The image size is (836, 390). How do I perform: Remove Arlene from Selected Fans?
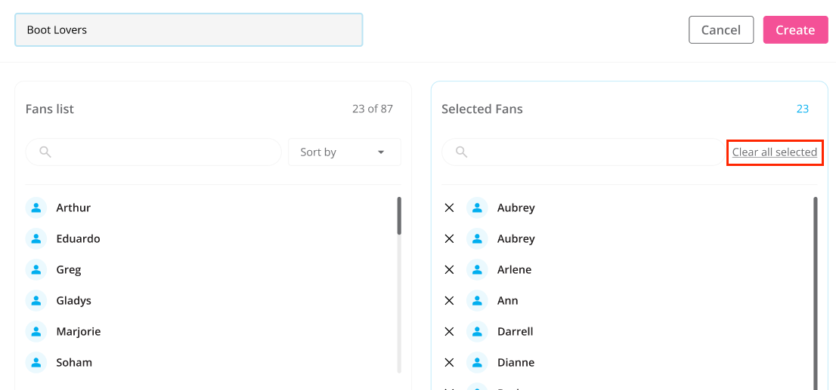point(449,270)
